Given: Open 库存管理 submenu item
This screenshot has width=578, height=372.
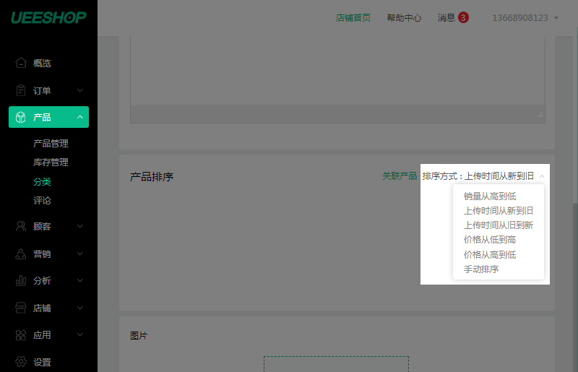Looking at the screenshot, I should (51, 163).
